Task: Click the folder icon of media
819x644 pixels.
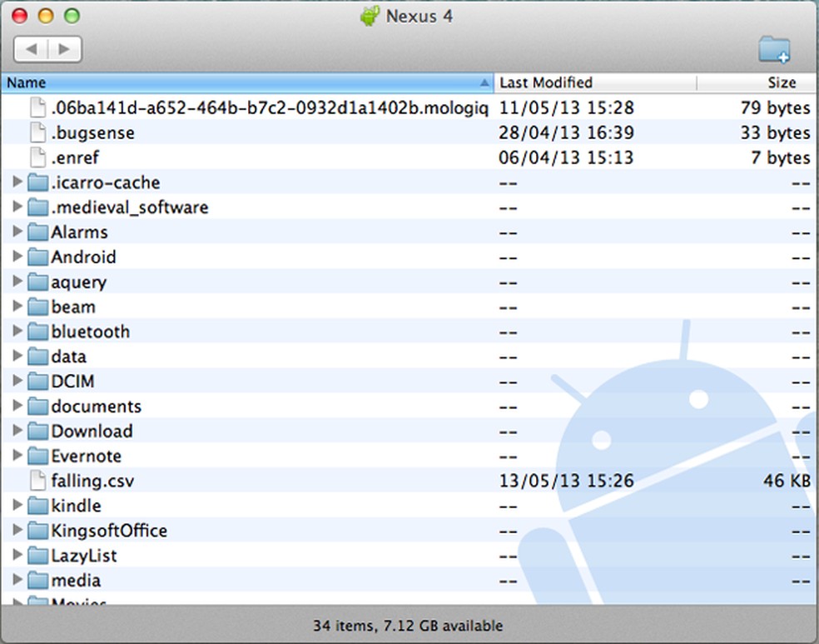Action: [x=37, y=580]
